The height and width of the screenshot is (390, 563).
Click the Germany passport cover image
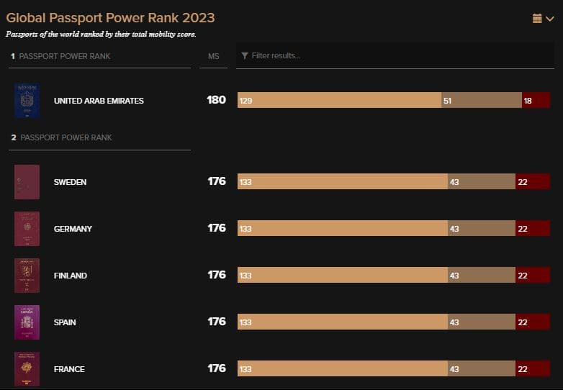click(x=27, y=229)
